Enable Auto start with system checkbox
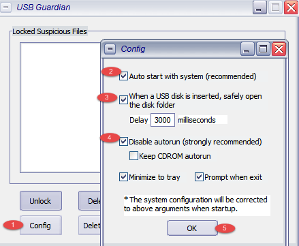Viewport: 299px width, 246px height. 123,76
